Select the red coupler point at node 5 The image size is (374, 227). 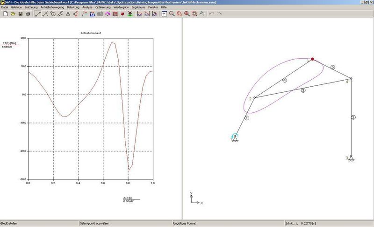tap(312, 59)
